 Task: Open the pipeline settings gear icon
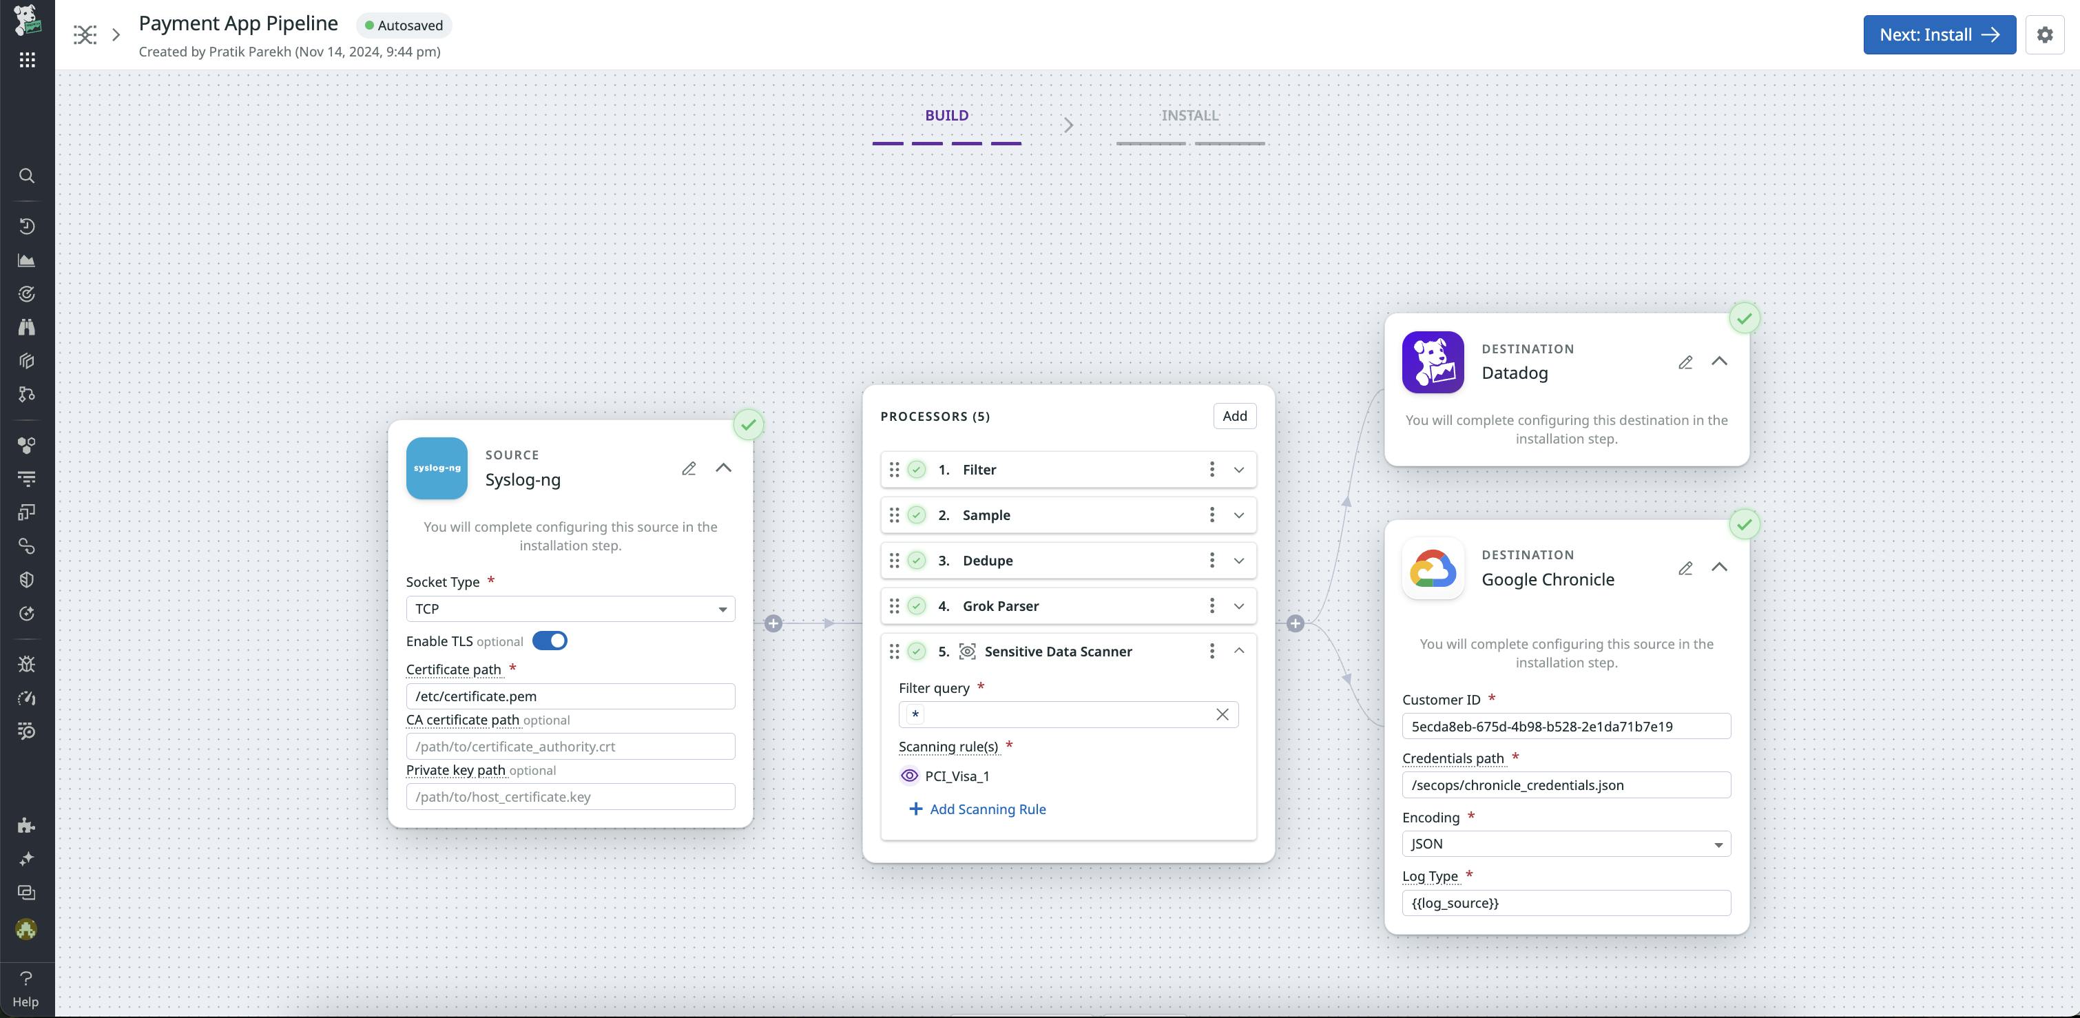click(x=2044, y=34)
